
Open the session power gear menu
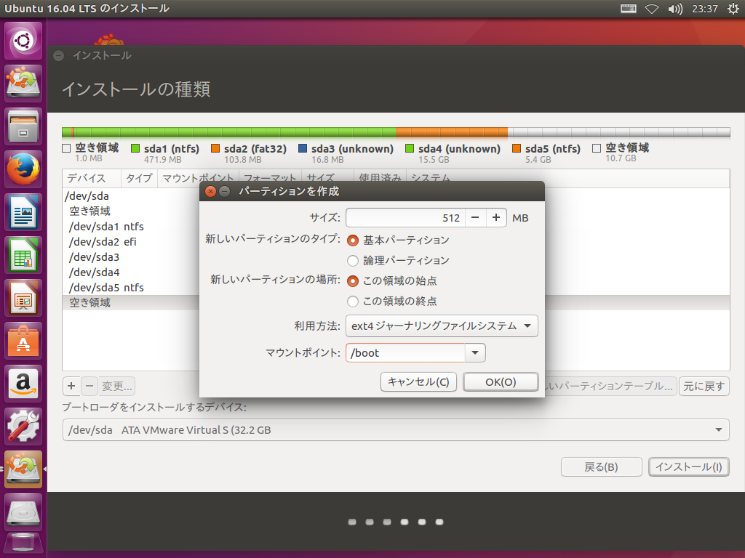tap(733, 9)
